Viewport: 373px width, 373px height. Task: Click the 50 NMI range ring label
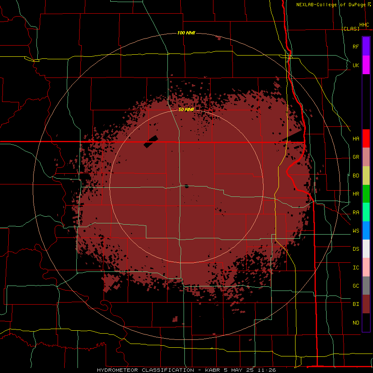pos(186,109)
